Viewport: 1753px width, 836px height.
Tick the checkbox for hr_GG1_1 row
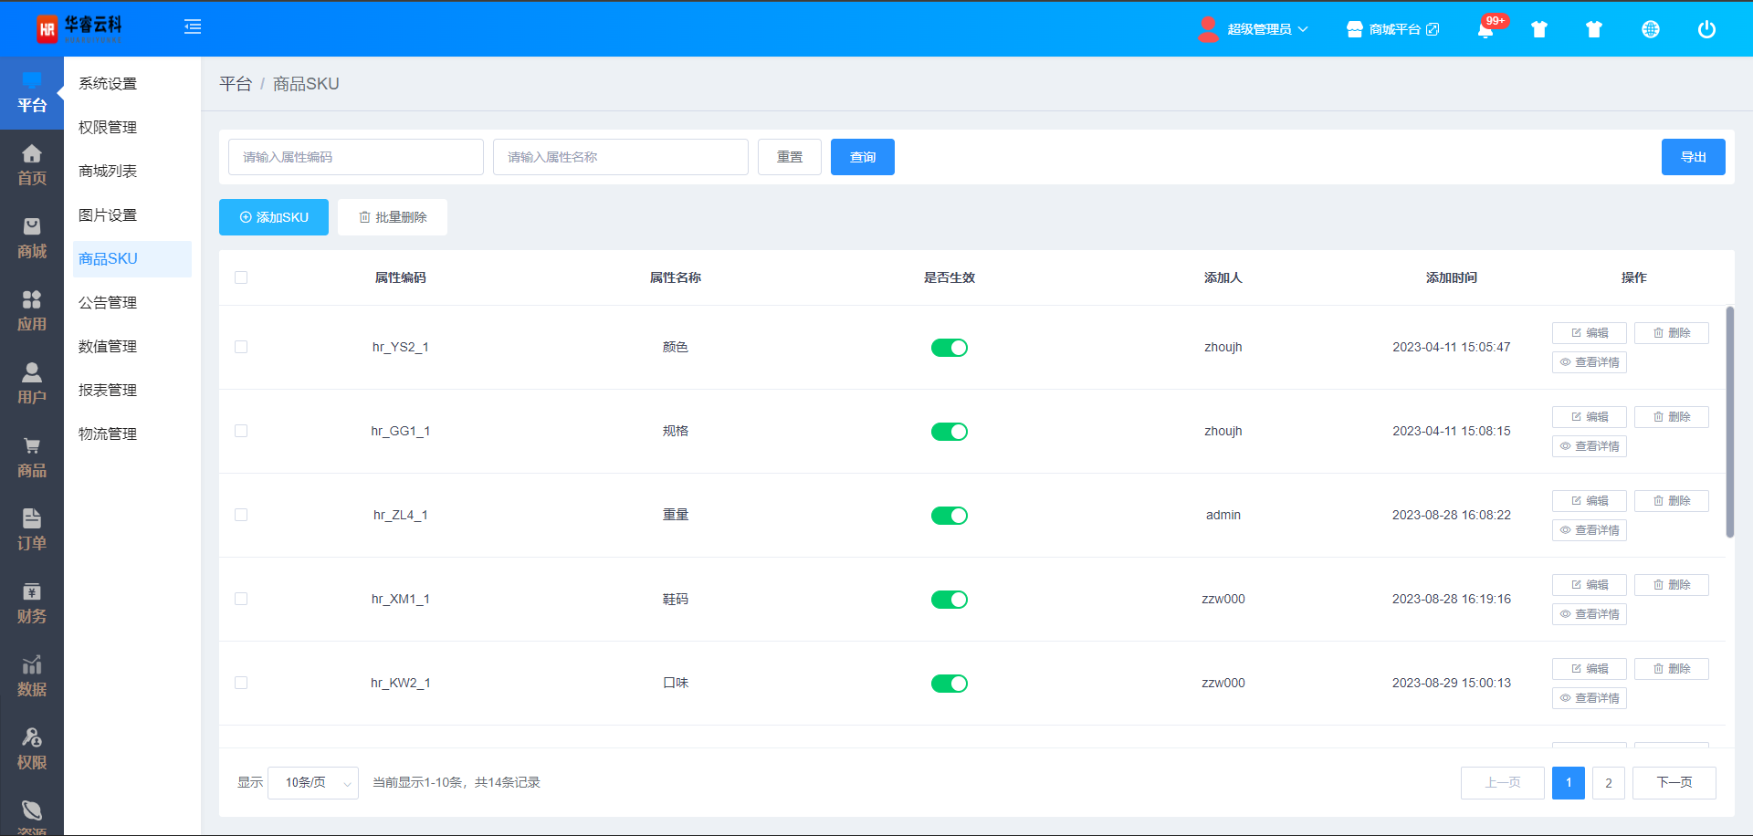pyautogui.click(x=241, y=431)
